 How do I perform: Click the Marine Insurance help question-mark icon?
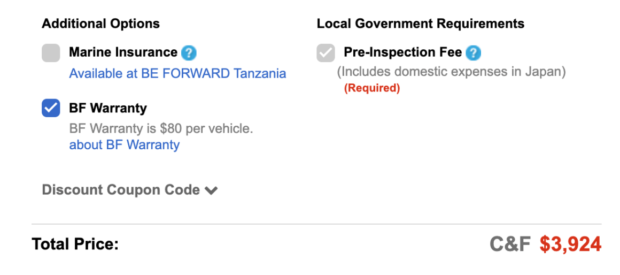pyautogui.click(x=189, y=52)
